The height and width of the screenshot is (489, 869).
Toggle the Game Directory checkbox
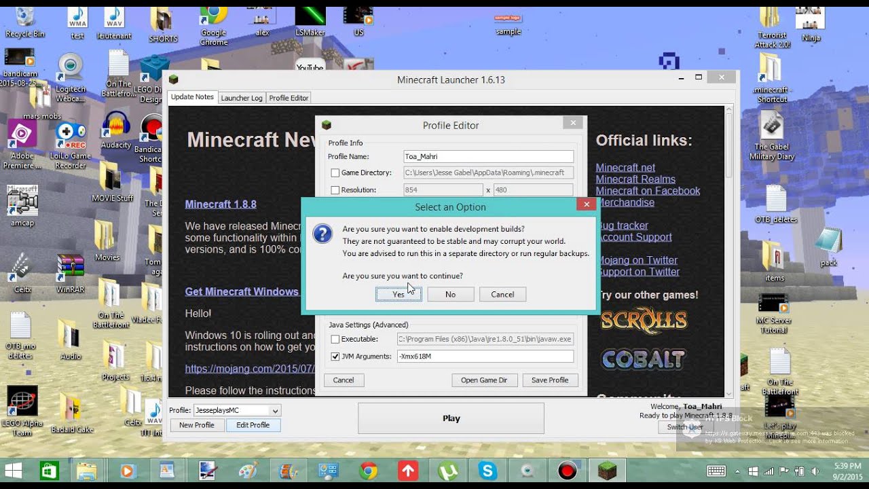(x=335, y=173)
